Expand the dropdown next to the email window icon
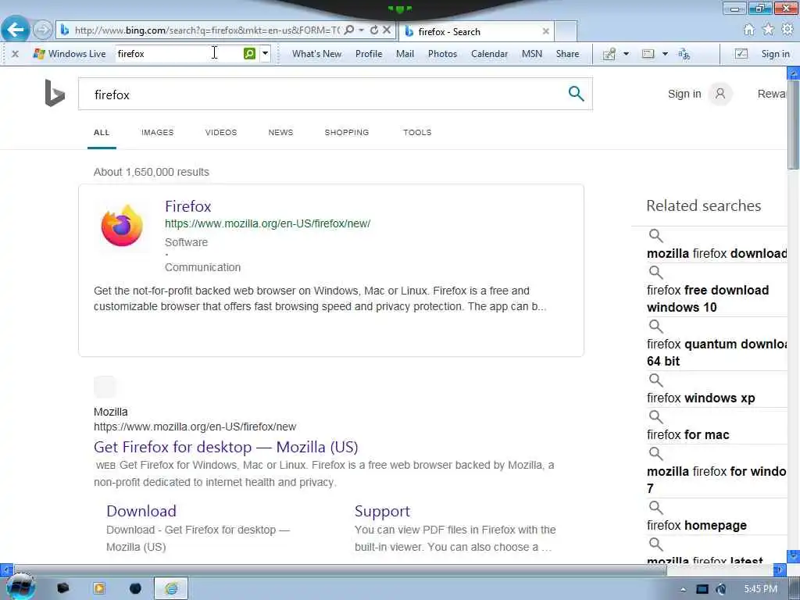This screenshot has width=800, height=600. 665,54
